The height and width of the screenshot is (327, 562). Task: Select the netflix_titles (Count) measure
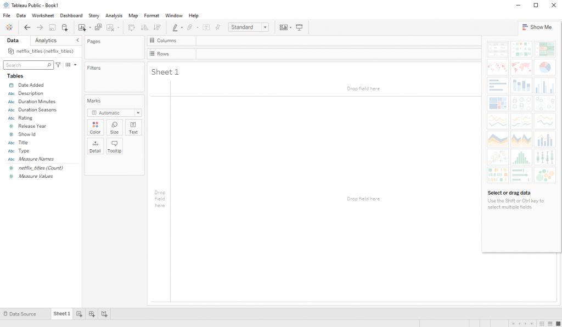click(41, 168)
